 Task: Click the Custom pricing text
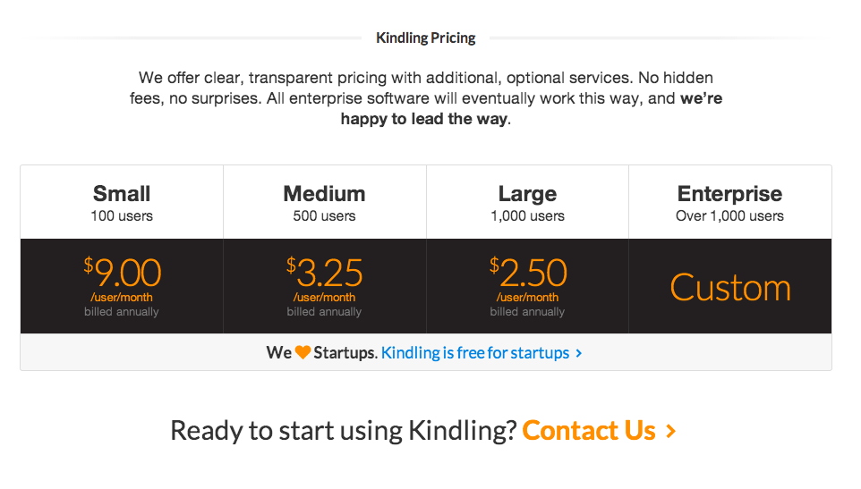point(730,287)
